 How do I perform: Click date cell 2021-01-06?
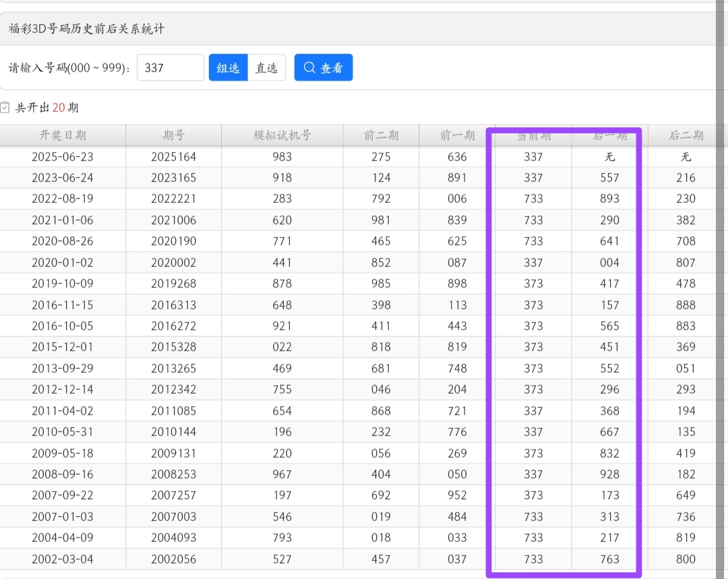pos(63,220)
